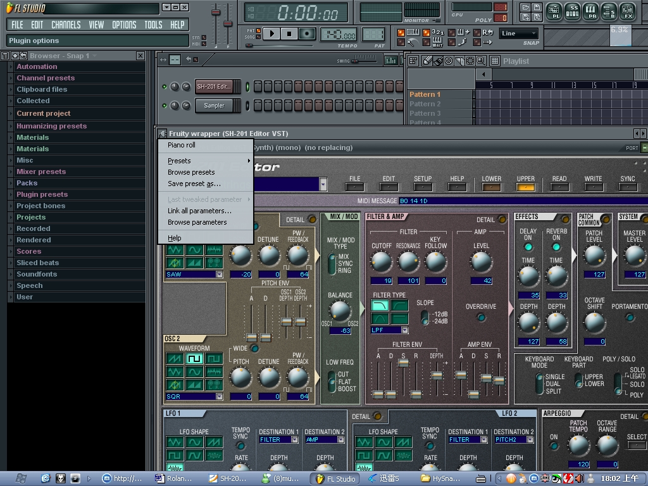Click the swing slider handle
The width and height of the screenshot is (648, 486).
[x=354, y=61]
